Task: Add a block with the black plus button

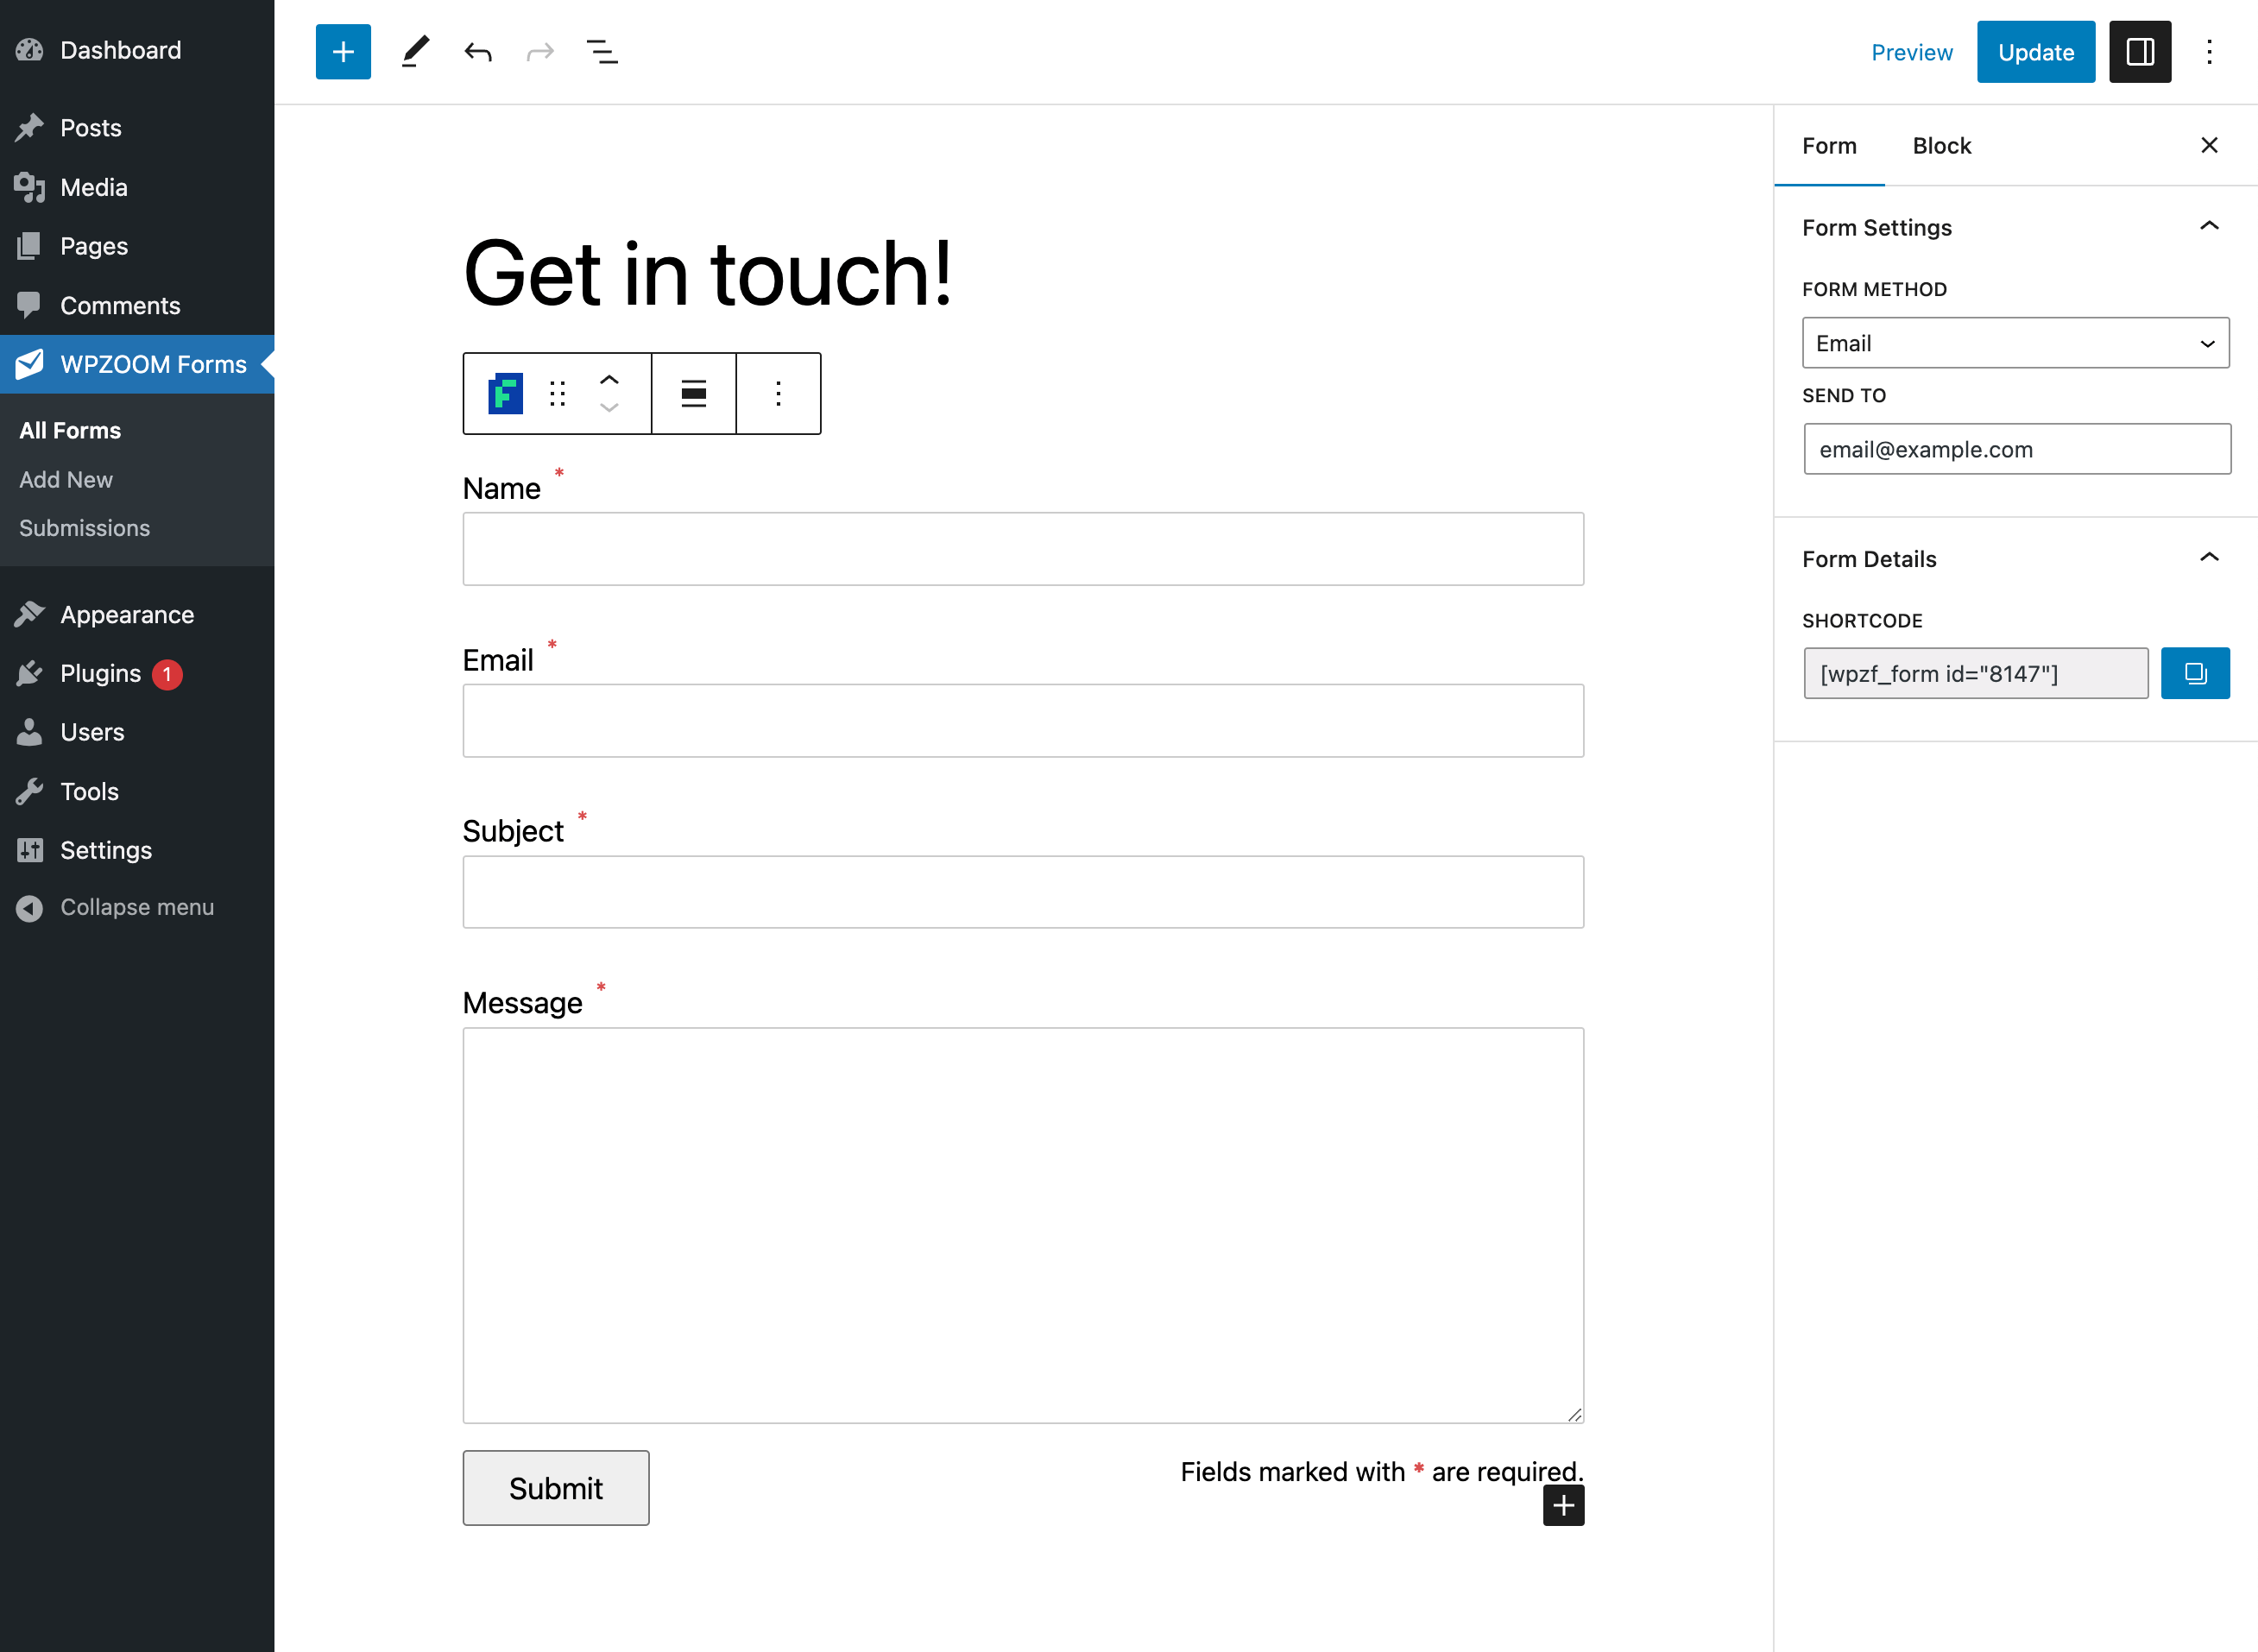Action: (1563, 1506)
